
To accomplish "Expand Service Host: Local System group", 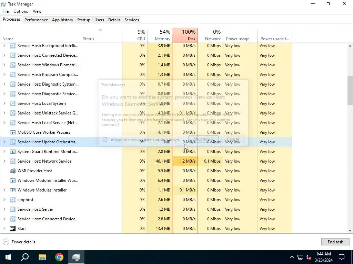I will pyautogui.click(x=4, y=103).
